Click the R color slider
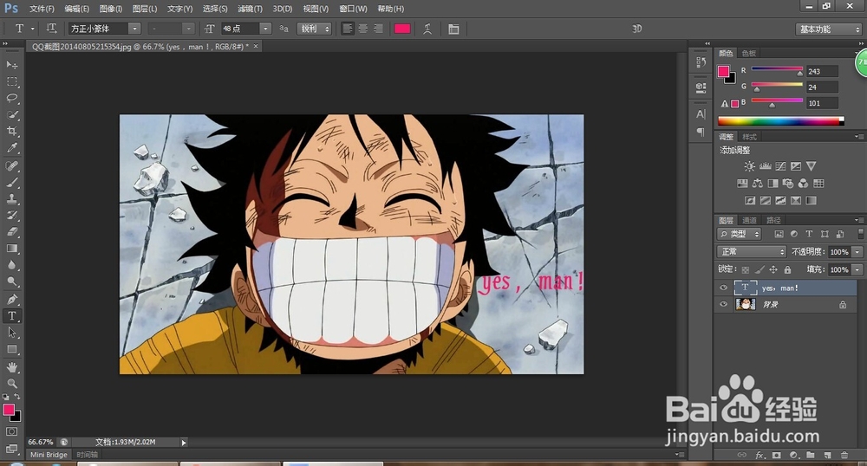The width and height of the screenshot is (867, 466). pyautogui.click(x=777, y=68)
